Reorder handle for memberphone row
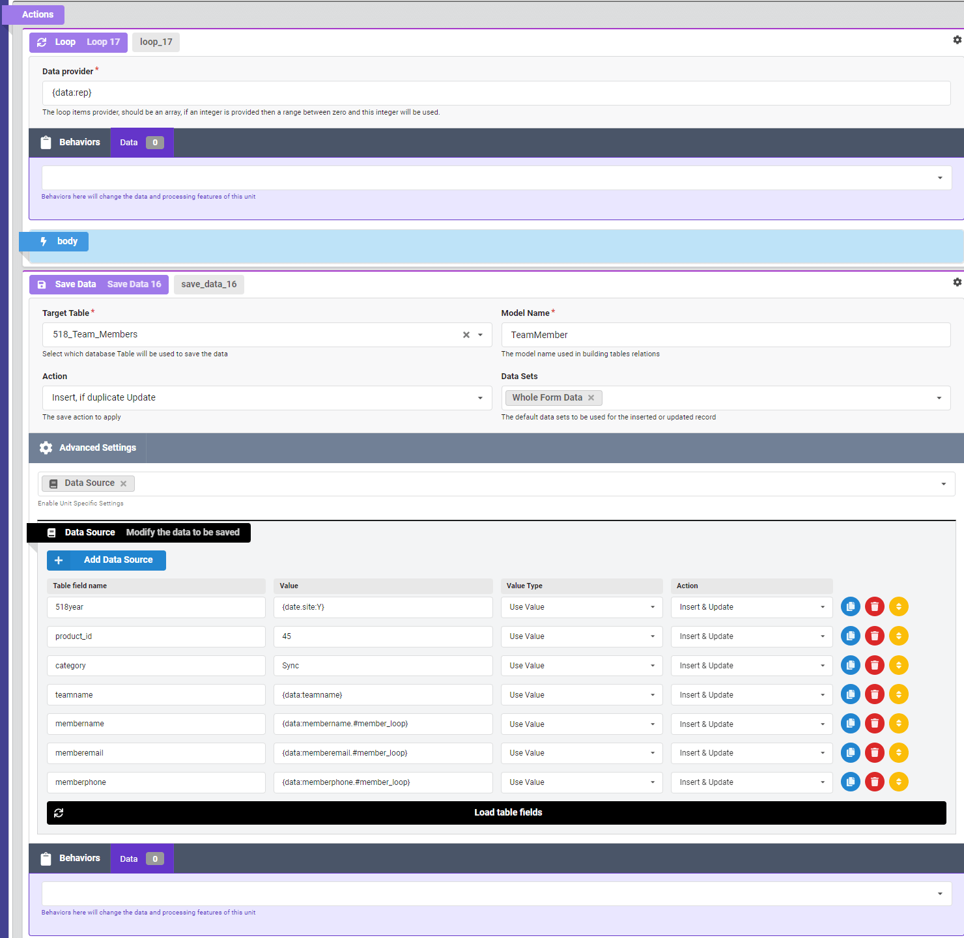The image size is (964, 938). (899, 782)
